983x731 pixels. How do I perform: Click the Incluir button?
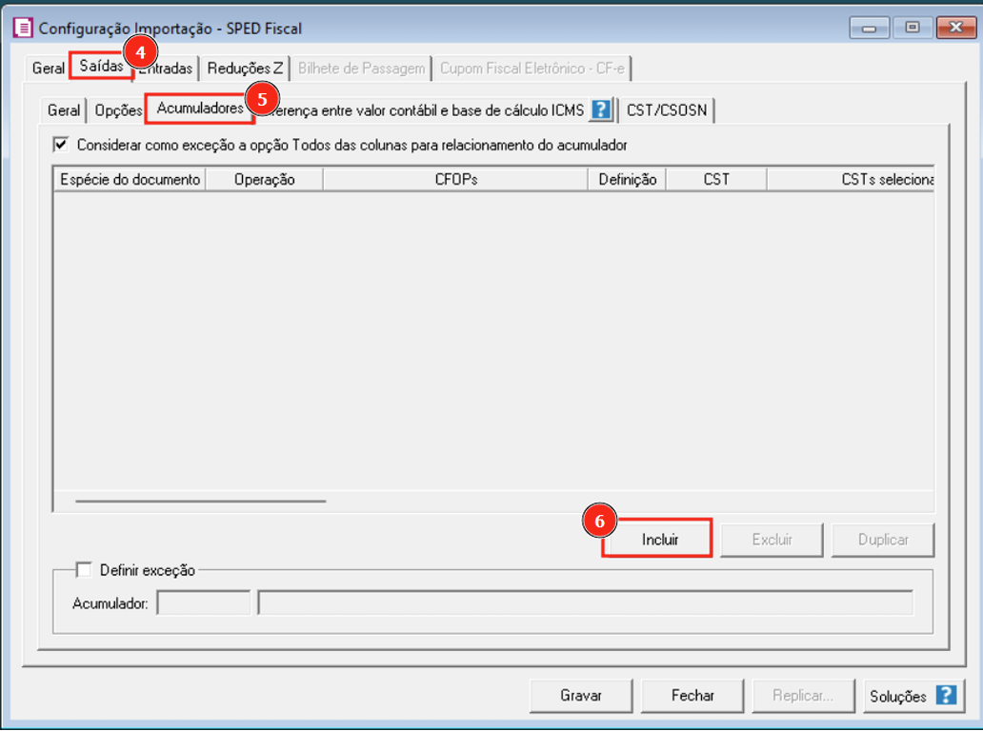pyautogui.click(x=659, y=539)
